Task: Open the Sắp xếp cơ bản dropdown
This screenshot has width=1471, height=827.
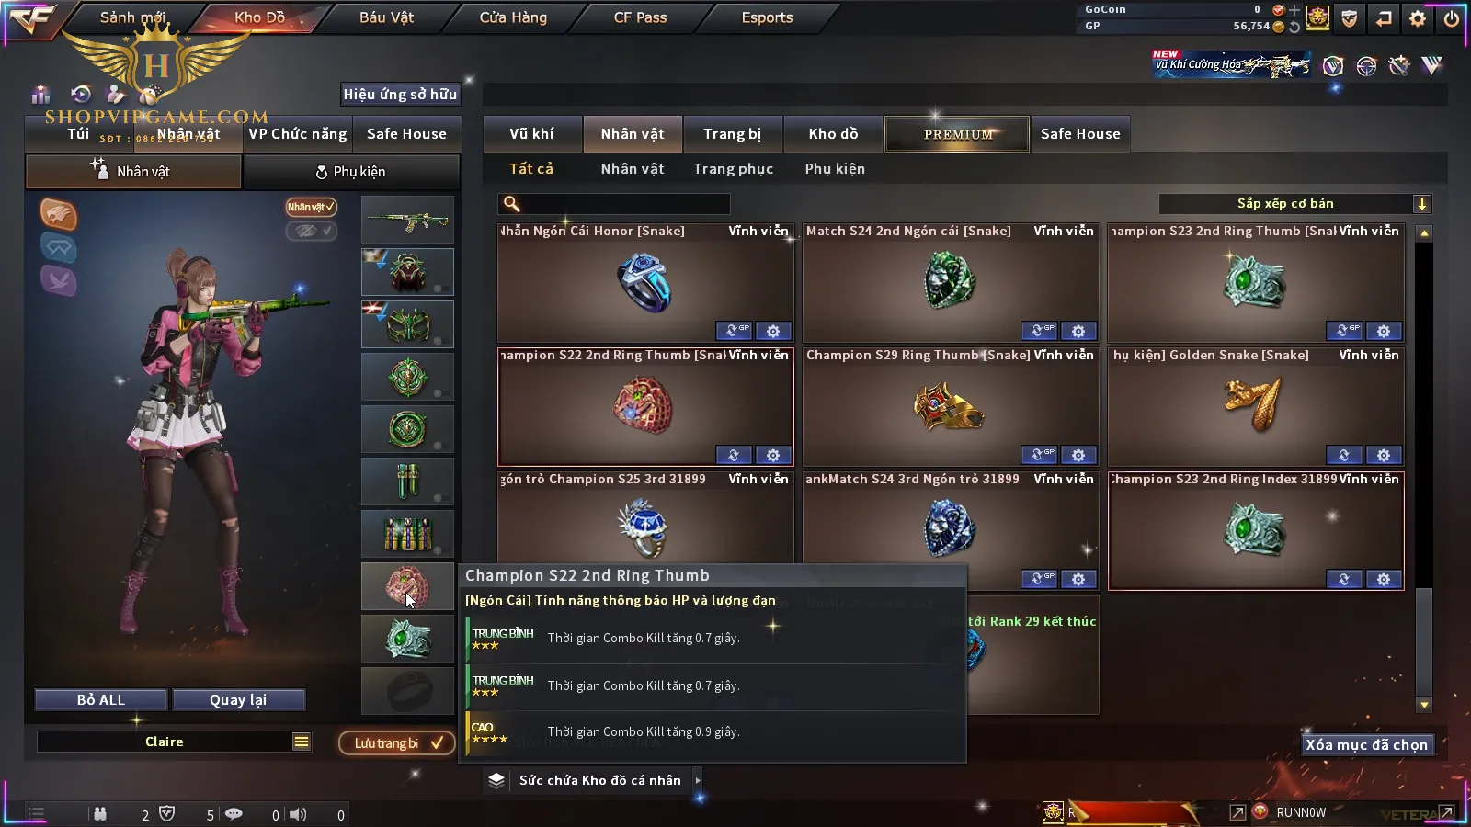Action: tap(1294, 204)
